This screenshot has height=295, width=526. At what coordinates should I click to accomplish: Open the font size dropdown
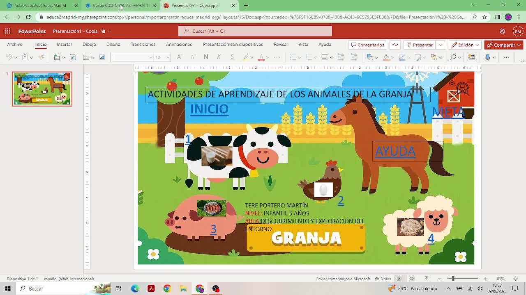(167, 57)
